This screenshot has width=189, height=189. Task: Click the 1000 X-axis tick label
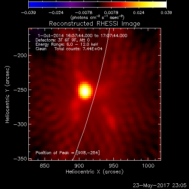(148, 166)
